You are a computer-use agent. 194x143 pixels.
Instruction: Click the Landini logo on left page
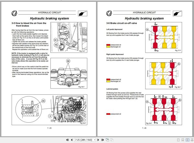[x=14, y=13]
